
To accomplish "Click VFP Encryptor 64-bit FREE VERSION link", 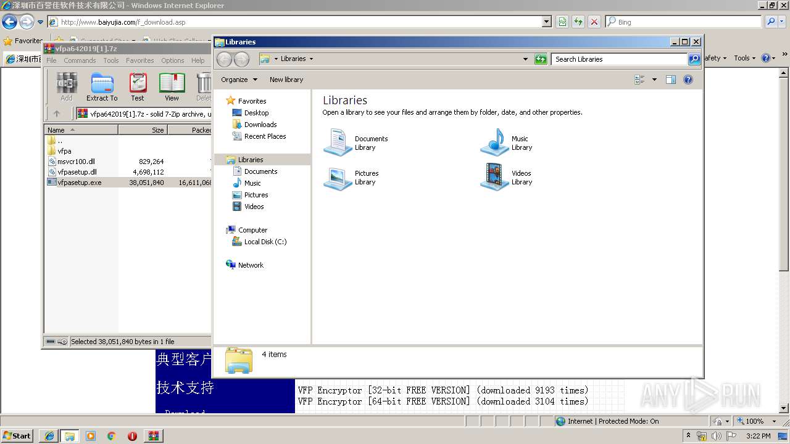I will [x=443, y=401].
